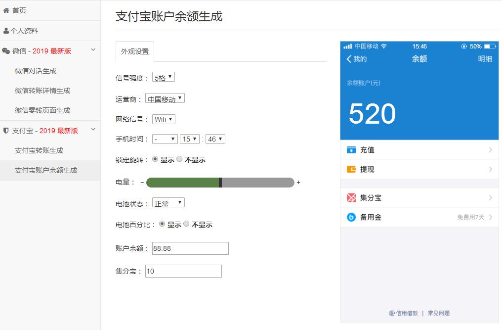Click the 集分宝 input field
This screenshot has width=502, height=330.
pyautogui.click(x=183, y=271)
